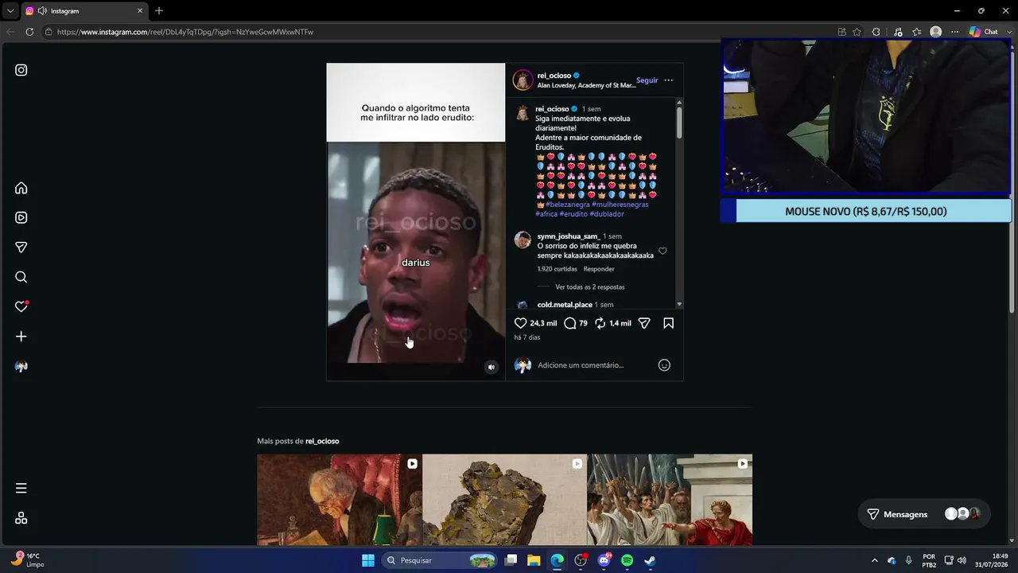Screen dimensions: 1018x573
Task: Open rei_ocioso profile from post header
Action: (x=554, y=76)
